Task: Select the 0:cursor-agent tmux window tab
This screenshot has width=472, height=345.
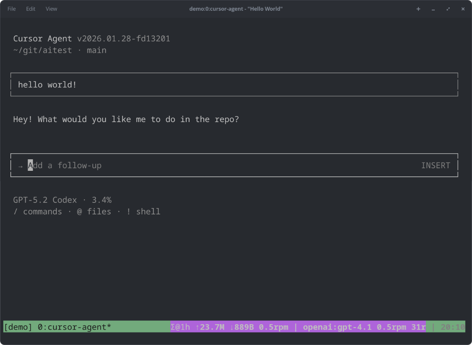Action: pos(74,327)
